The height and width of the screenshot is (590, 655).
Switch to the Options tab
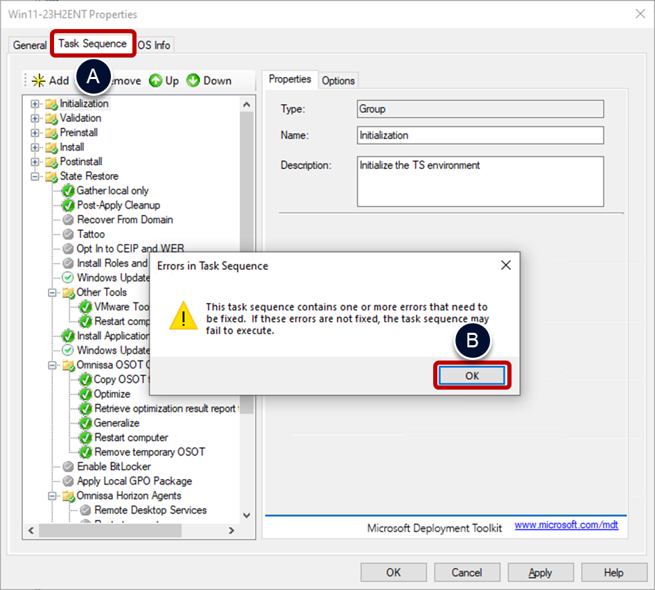click(338, 80)
